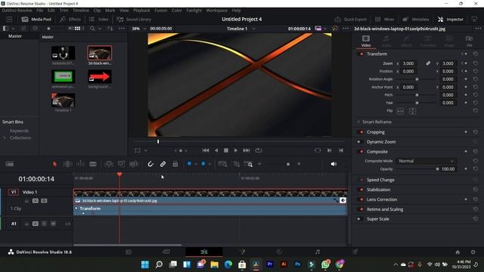Viewport: 484px width, 272px height.
Task: Toggle the Composite section switch
Action: (361, 152)
